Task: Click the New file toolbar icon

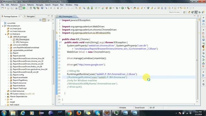Action: click(x=3, y=8)
